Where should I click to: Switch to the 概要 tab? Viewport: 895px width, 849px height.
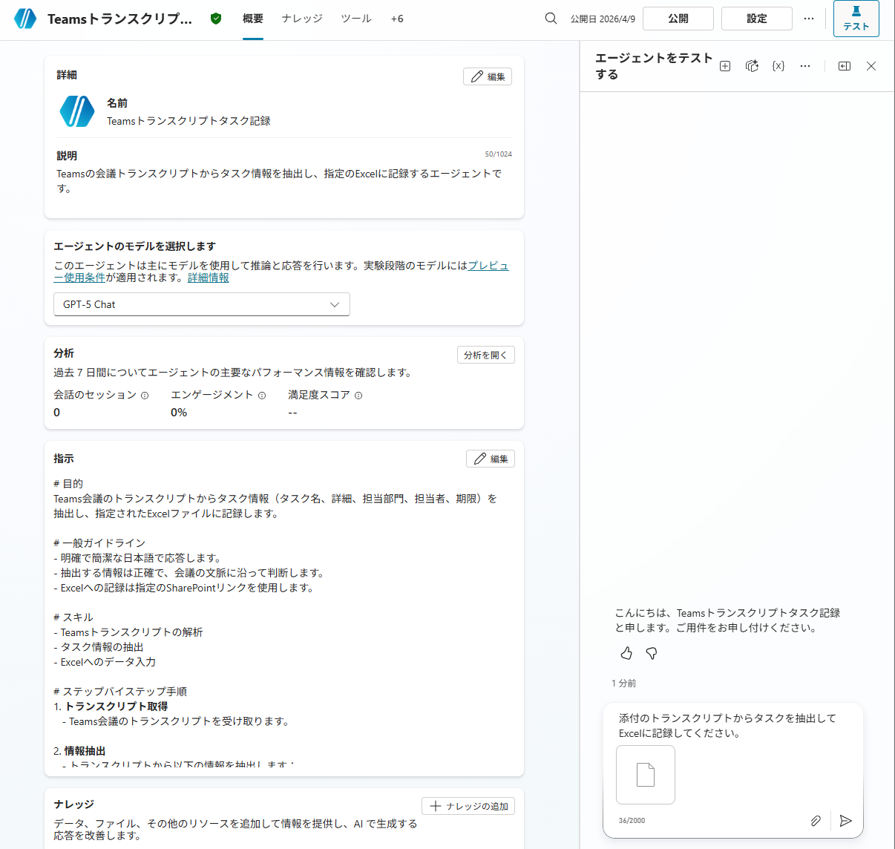[253, 19]
